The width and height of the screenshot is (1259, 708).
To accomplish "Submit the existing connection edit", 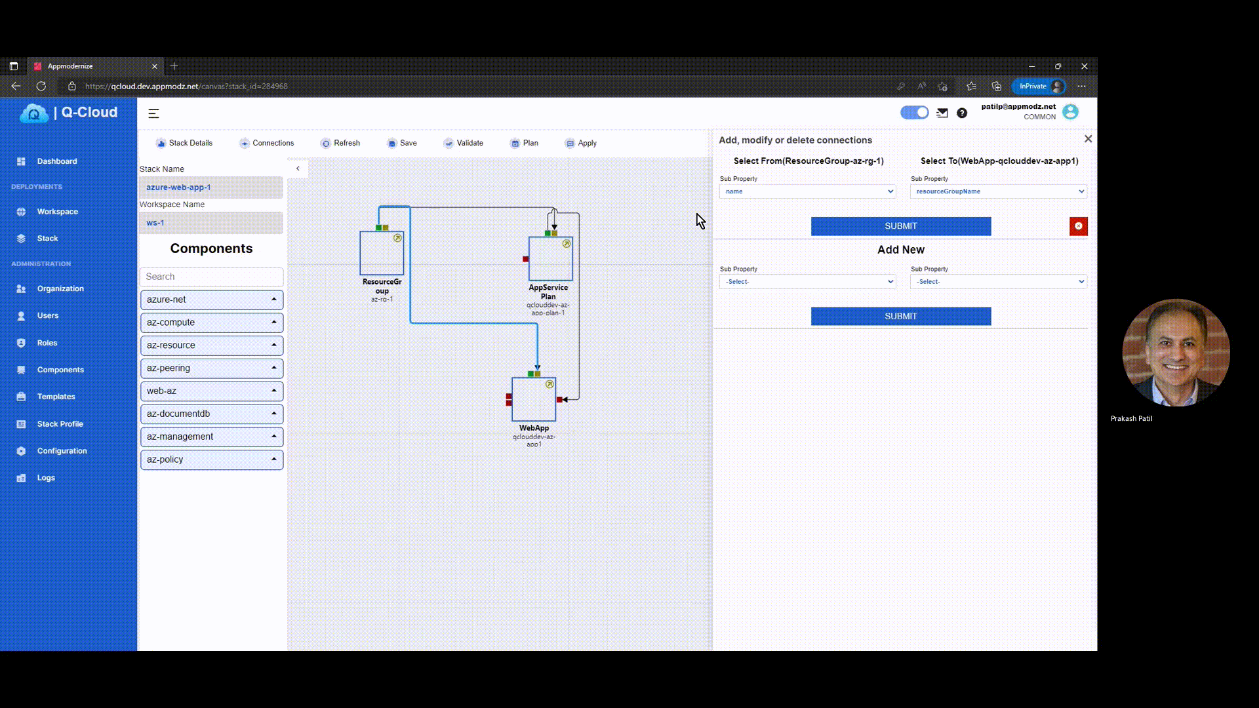I will point(901,226).
